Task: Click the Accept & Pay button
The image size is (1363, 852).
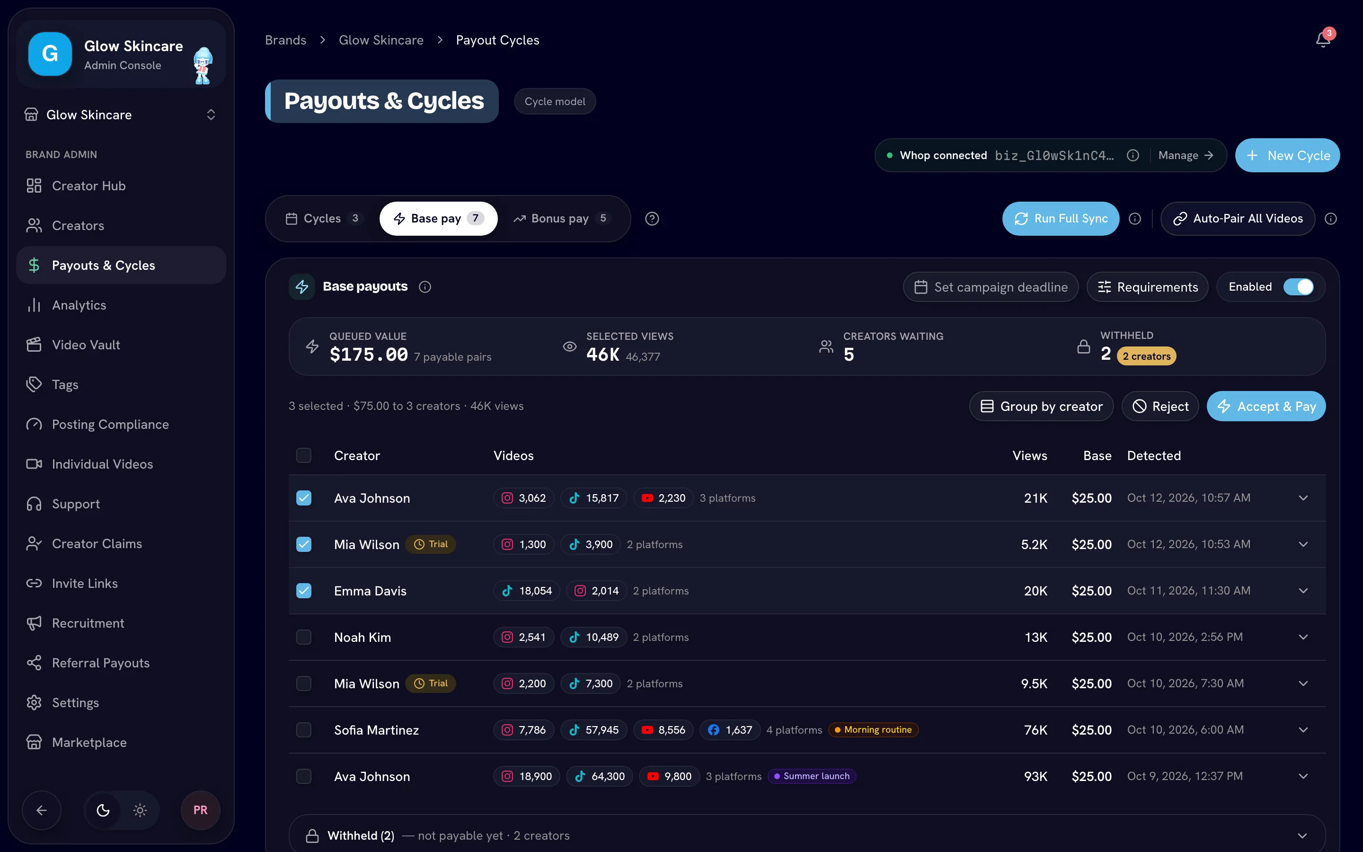Action: [x=1266, y=406]
